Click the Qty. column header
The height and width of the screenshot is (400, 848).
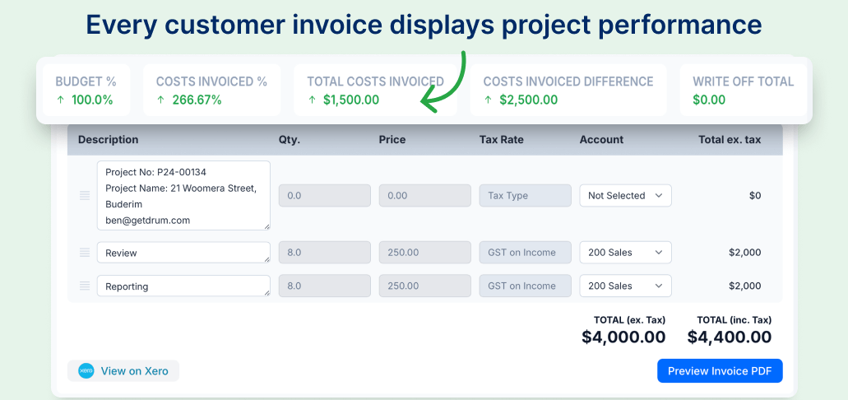pyautogui.click(x=290, y=140)
